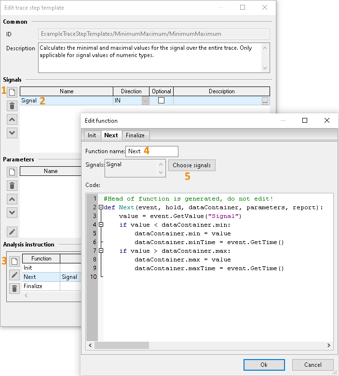Move the signal up in Signals list
The width and height of the screenshot is (339, 376).
click(x=12, y=119)
